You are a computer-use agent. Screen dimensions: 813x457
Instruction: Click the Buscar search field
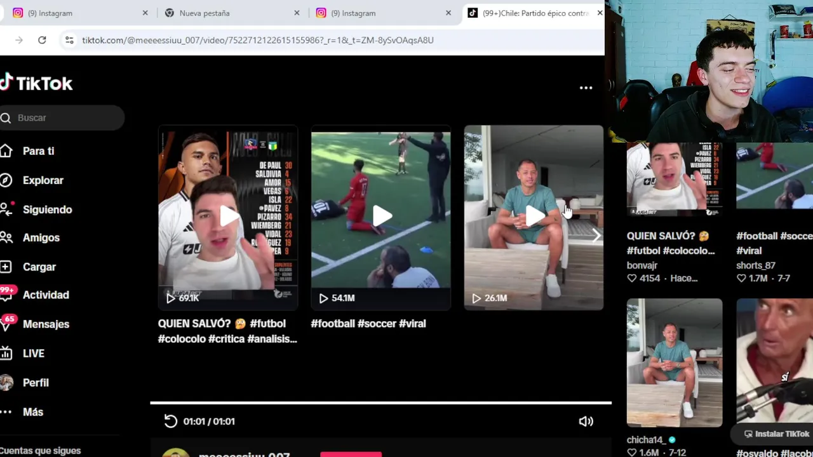[62, 117]
